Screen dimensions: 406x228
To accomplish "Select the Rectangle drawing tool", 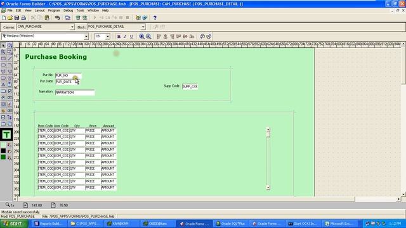I will (3, 58).
